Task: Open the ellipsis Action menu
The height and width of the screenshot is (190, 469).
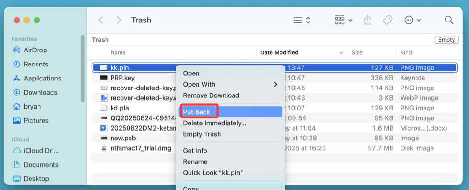Action: tap(412, 20)
